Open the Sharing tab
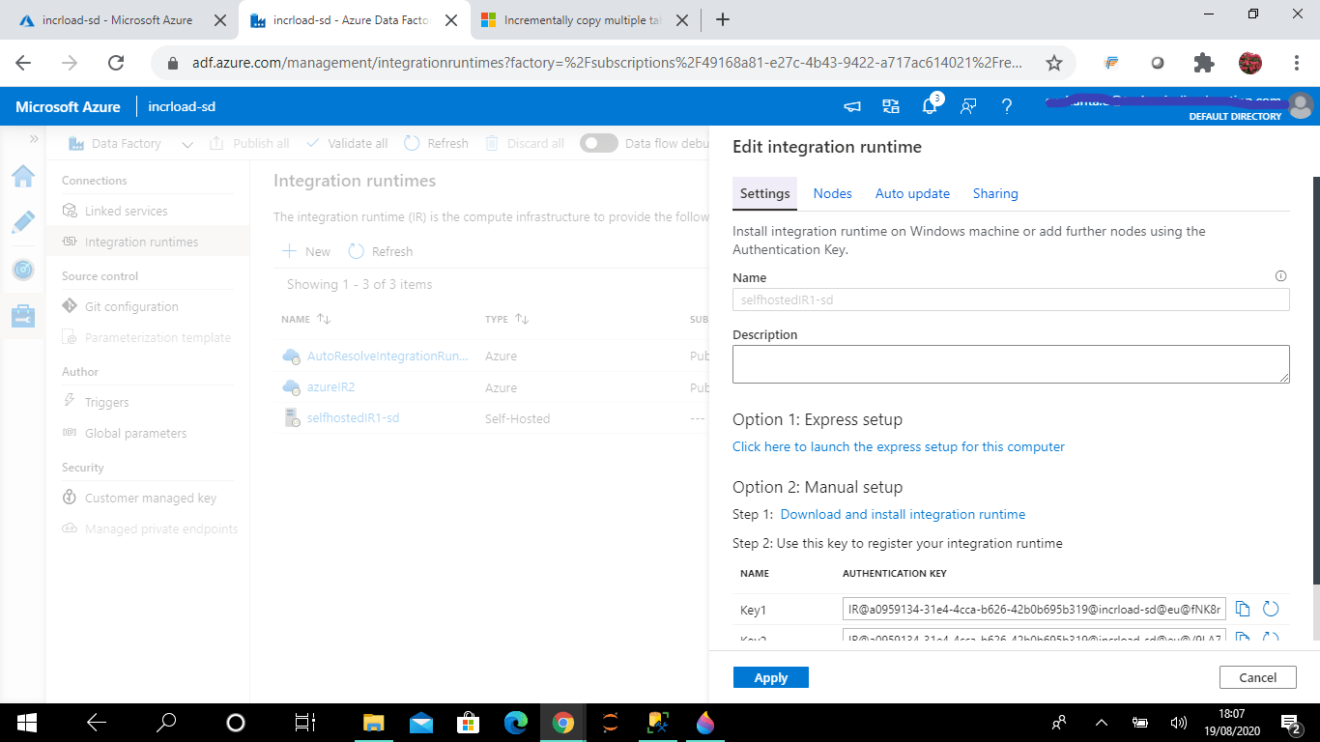The width and height of the screenshot is (1320, 742). click(995, 193)
